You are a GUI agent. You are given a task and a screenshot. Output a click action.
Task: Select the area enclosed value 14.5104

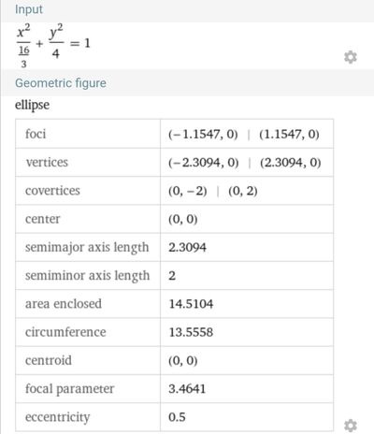coord(191,304)
